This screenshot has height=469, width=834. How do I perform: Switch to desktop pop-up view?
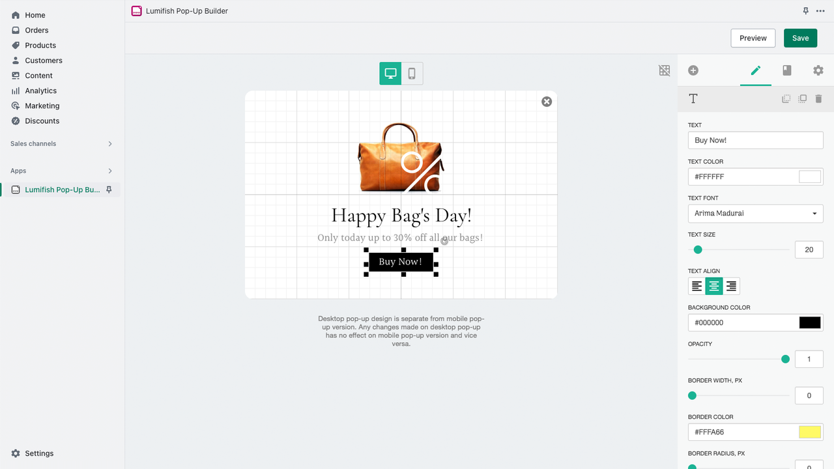click(x=390, y=74)
